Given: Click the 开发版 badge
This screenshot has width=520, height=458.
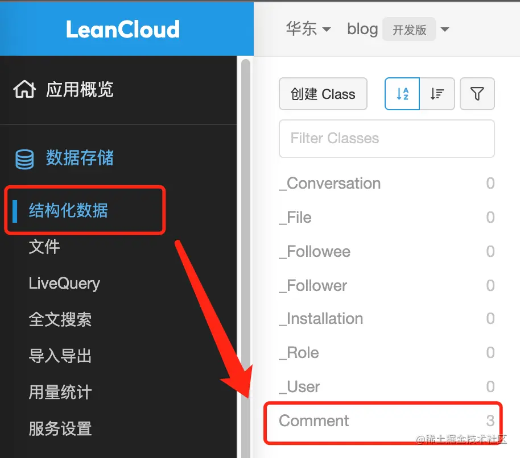Looking at the screenshot, I should click(x=409, y=29).
